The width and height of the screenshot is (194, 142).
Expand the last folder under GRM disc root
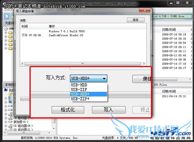pos(6,48)
